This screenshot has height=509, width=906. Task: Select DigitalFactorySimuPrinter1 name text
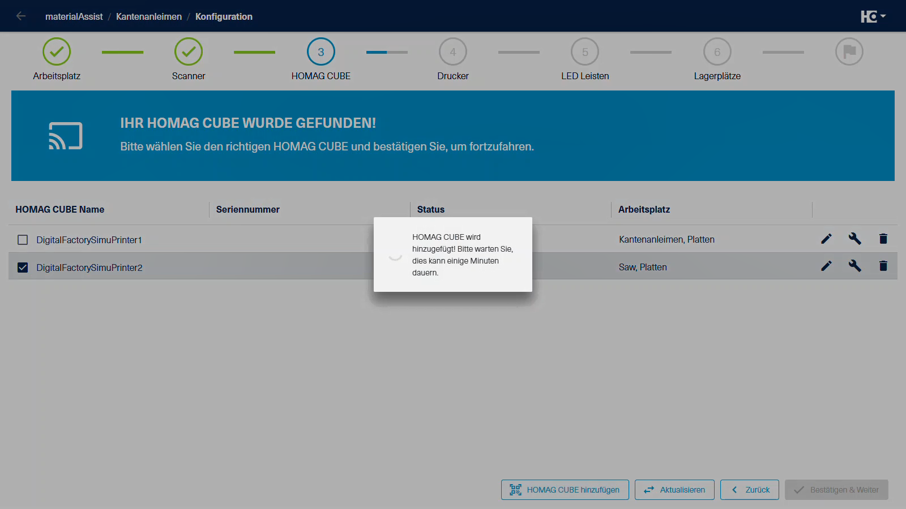coord(89,240)
